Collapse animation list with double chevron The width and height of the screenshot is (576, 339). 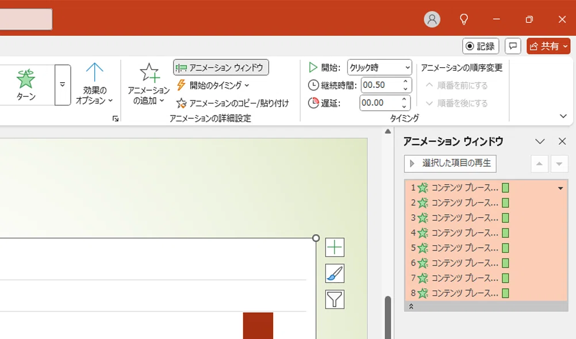412,306
